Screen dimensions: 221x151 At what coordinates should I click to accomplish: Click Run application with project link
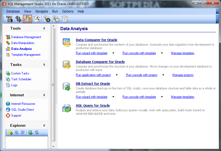click(93, 75)
